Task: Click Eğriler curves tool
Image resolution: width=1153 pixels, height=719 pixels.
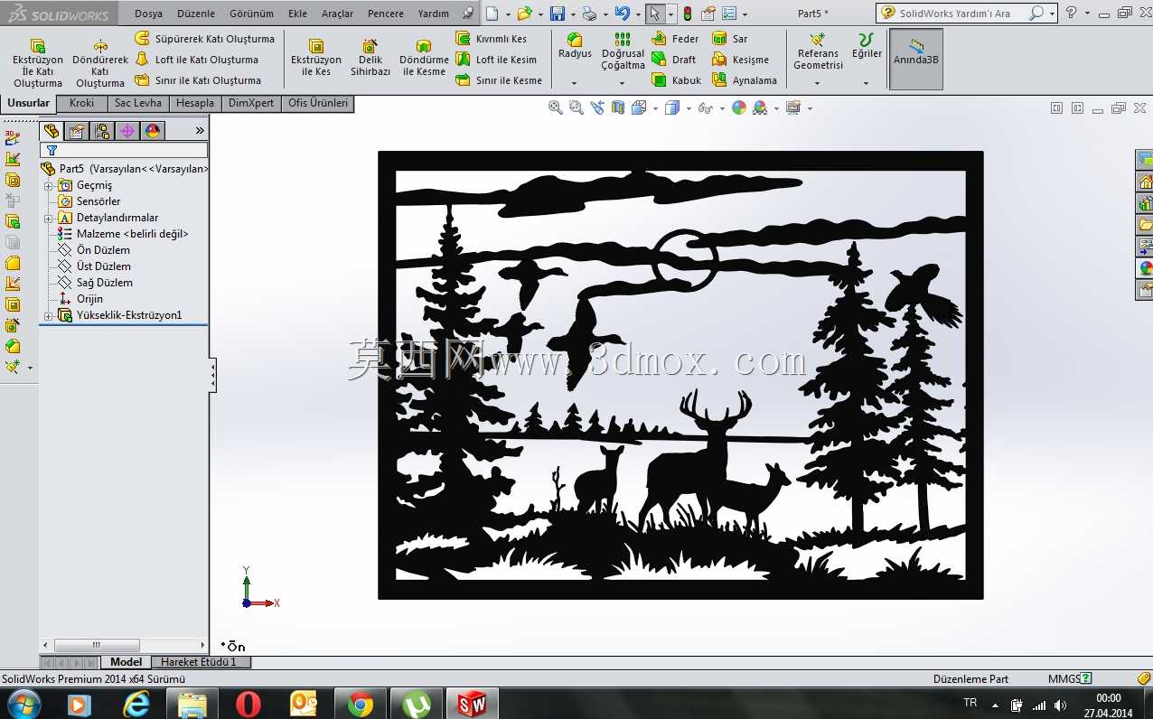Action: (867, 46)
